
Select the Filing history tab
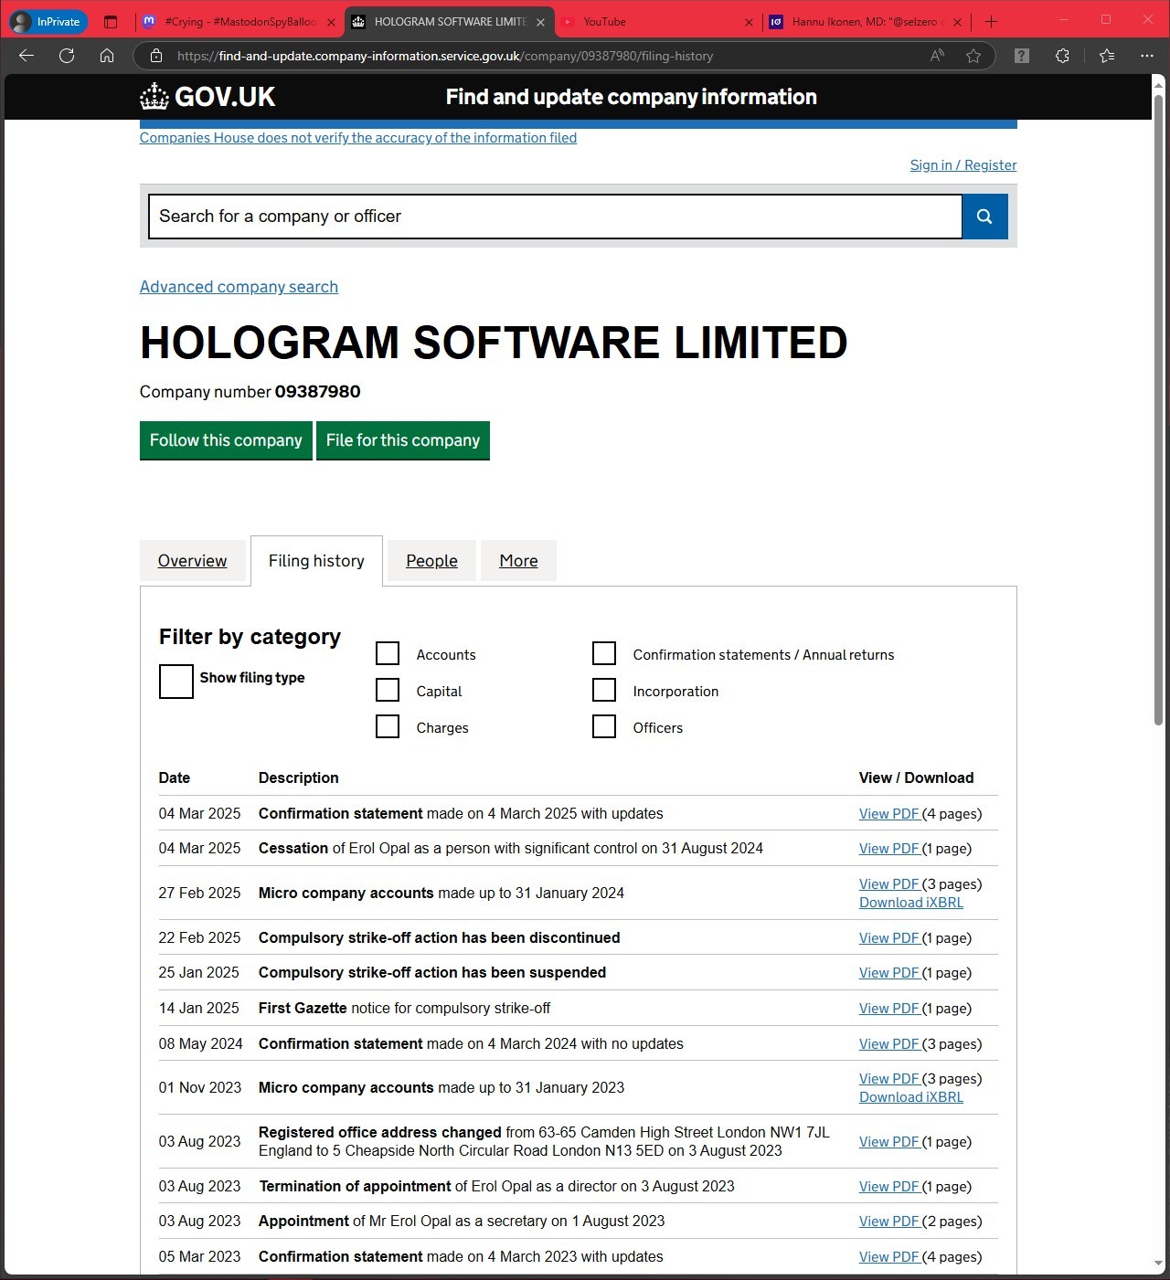point(316,561)
